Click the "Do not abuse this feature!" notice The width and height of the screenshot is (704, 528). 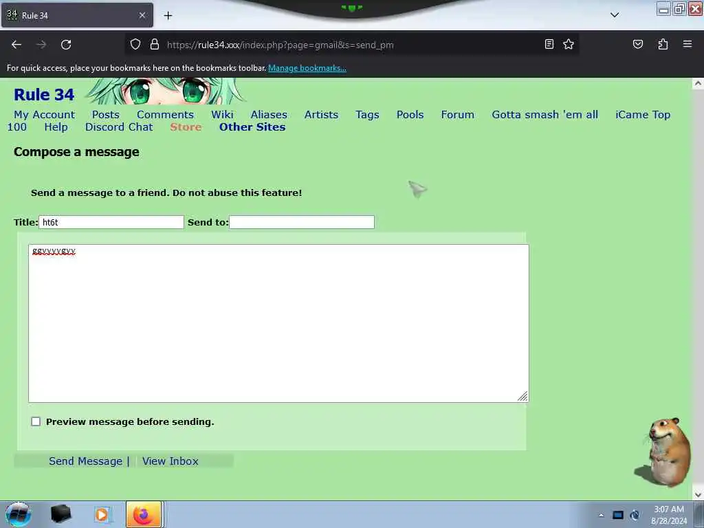[x=237, y=193]
